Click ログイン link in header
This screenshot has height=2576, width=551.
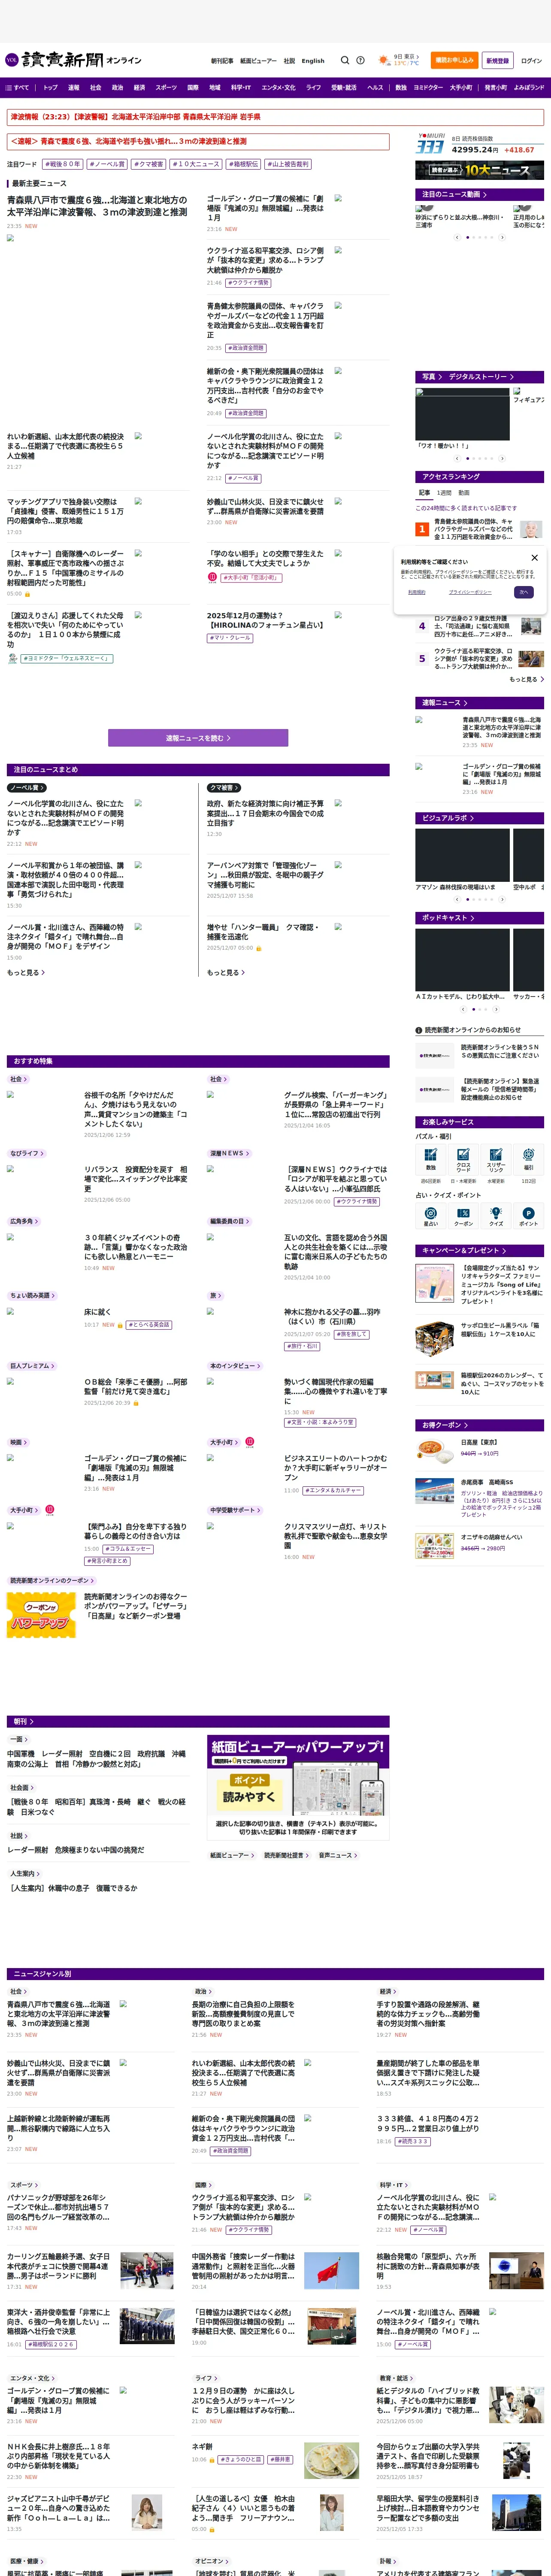pyautogui.click(x=531, y=60)
